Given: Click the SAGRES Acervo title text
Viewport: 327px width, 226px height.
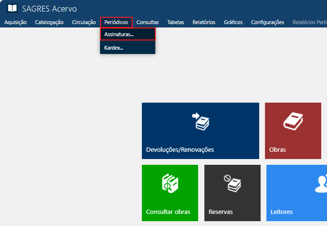Looking at the screenshot, I should pyautogui.click(x=49, y=9).
